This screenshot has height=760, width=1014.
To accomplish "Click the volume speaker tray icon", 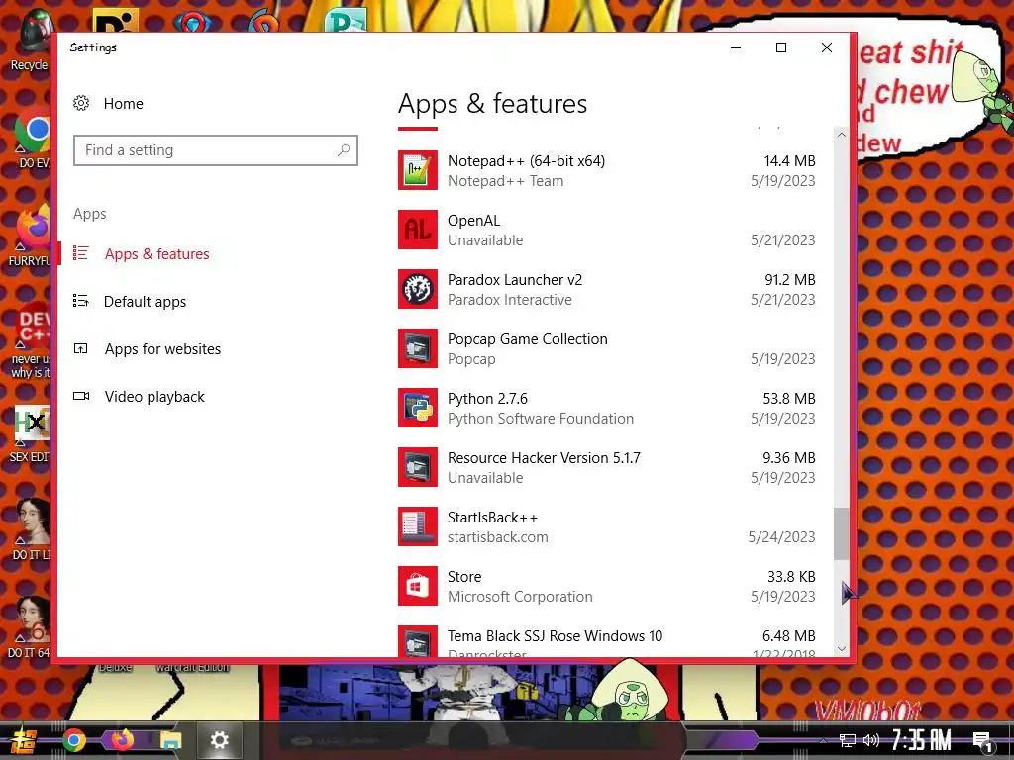I will click(870, 740).
